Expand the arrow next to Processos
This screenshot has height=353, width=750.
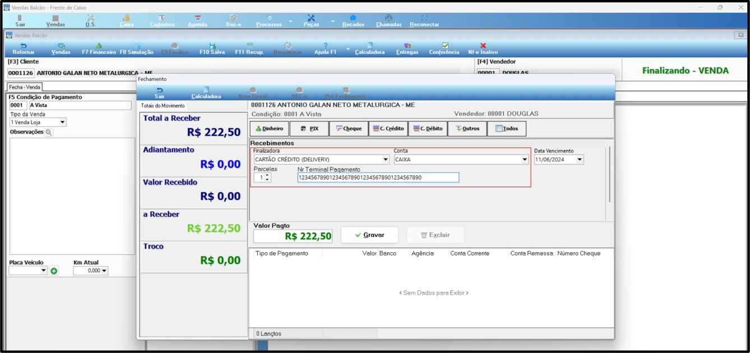[290, 21]
